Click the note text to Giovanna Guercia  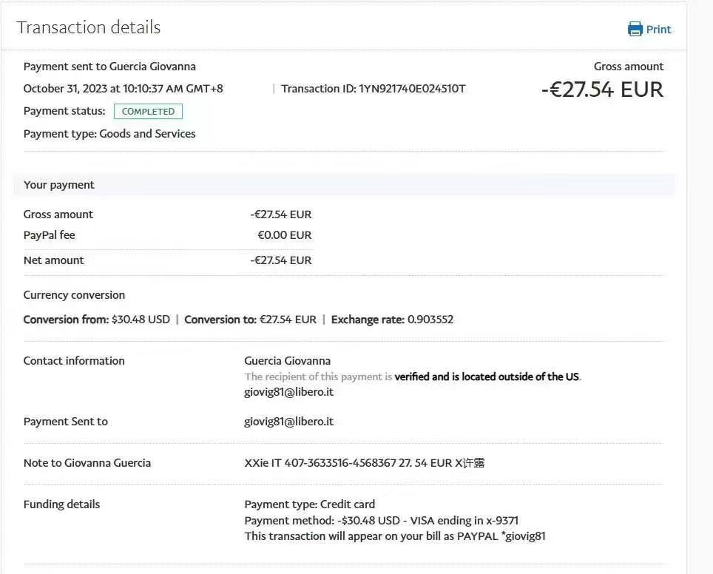(364, 463)
